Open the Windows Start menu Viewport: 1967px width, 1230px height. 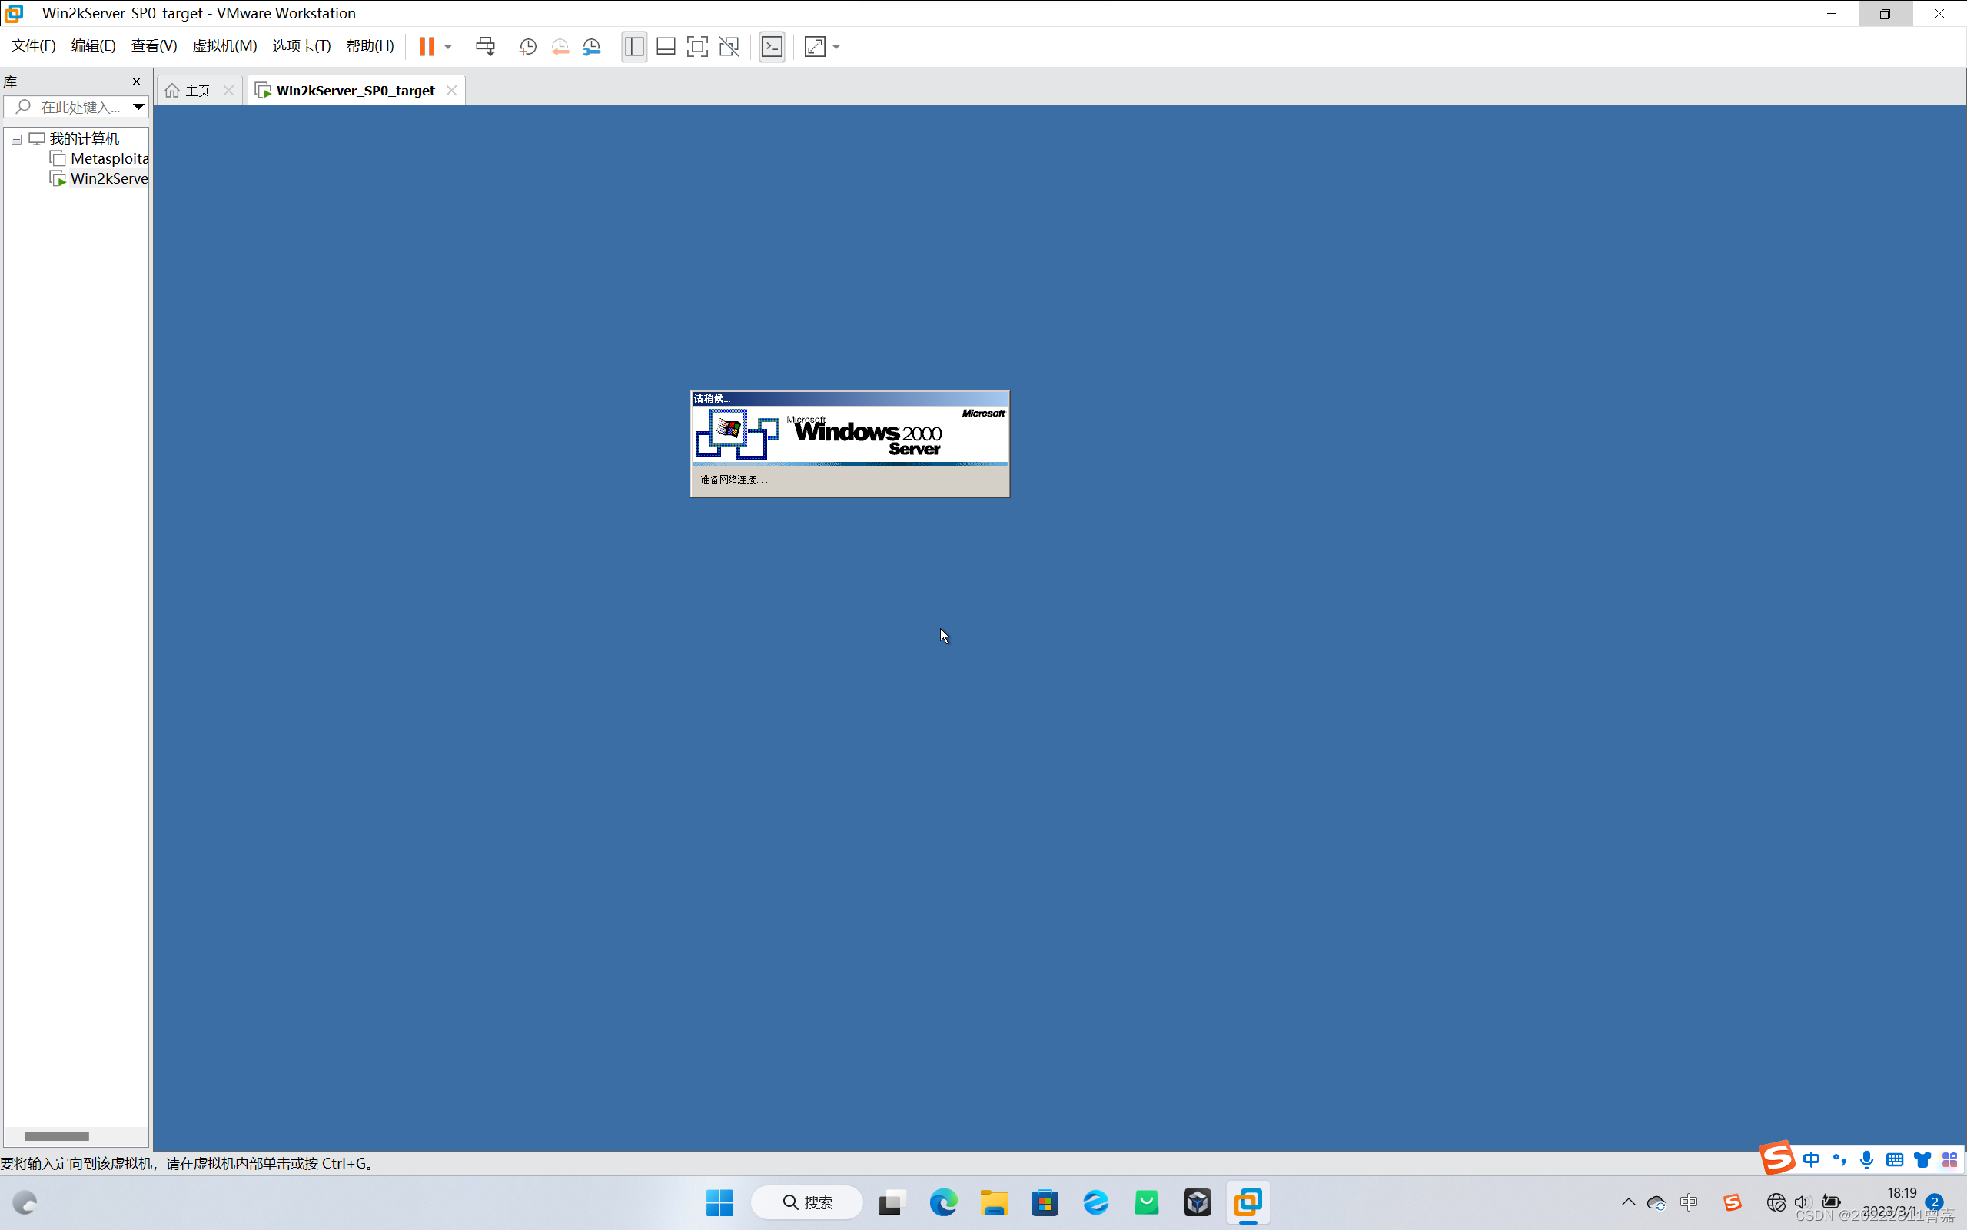(719, 1202)
